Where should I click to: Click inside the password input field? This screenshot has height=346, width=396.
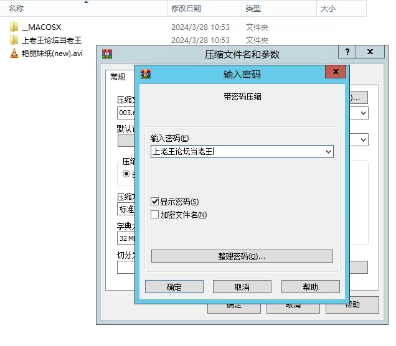click(237, 151)
